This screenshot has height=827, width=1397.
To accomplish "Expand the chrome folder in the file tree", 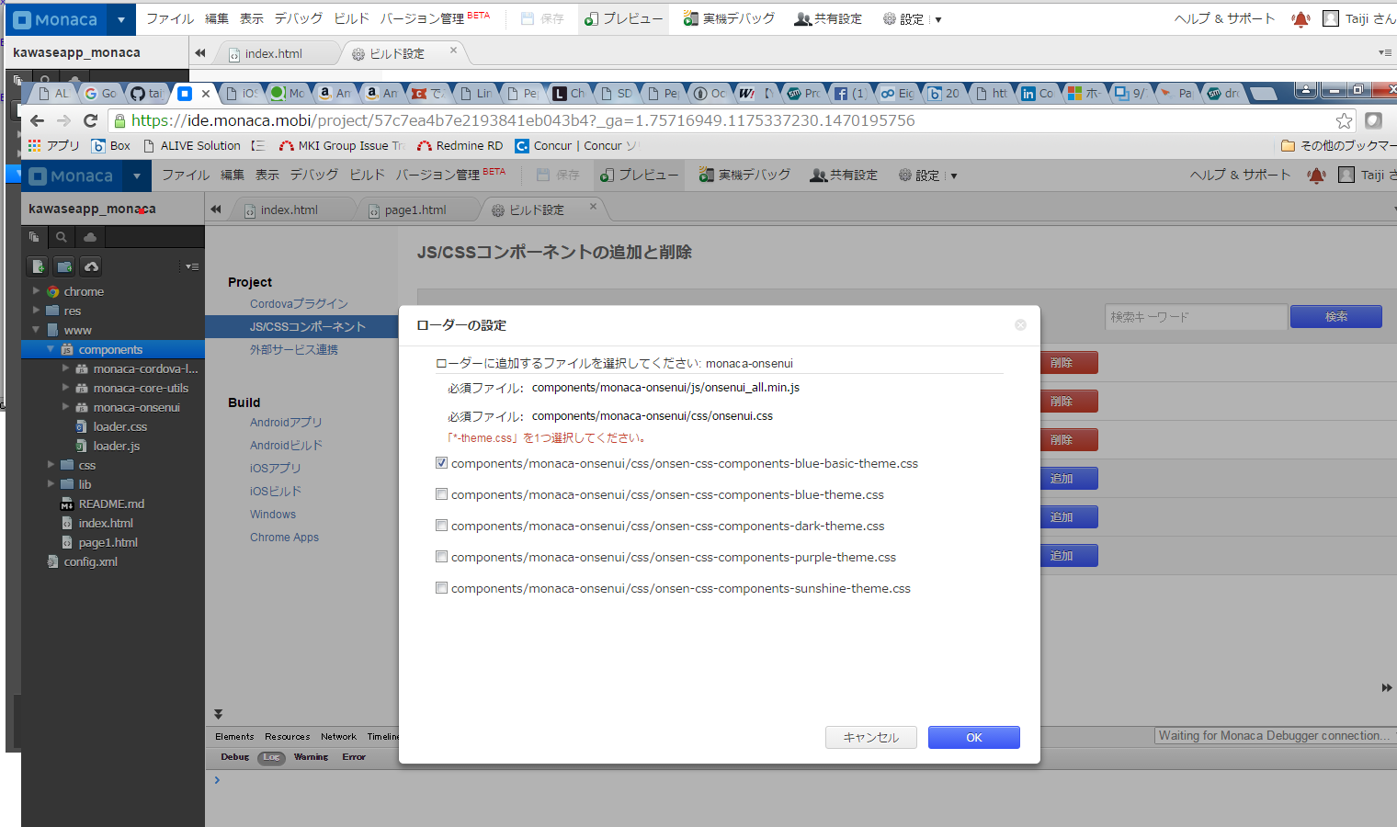I will [36, 291].
